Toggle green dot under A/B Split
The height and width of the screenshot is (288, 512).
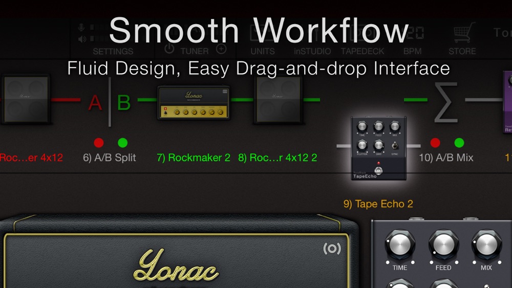pyautogui.click(x=122, y=143)
